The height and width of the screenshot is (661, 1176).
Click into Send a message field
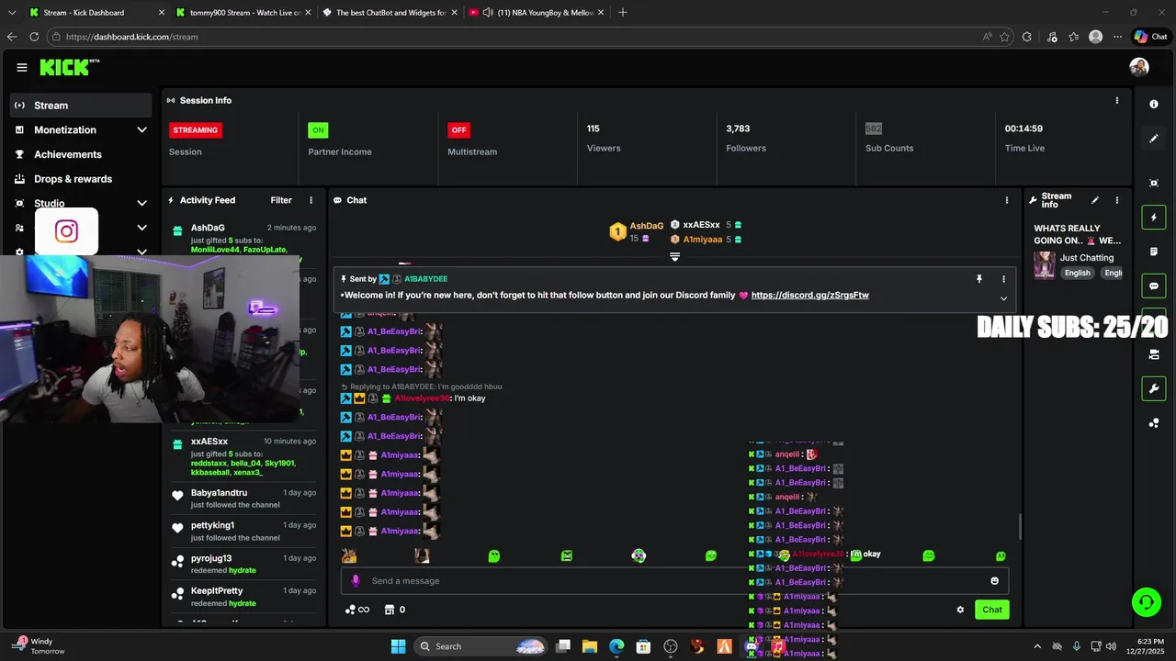coord(674,581)
